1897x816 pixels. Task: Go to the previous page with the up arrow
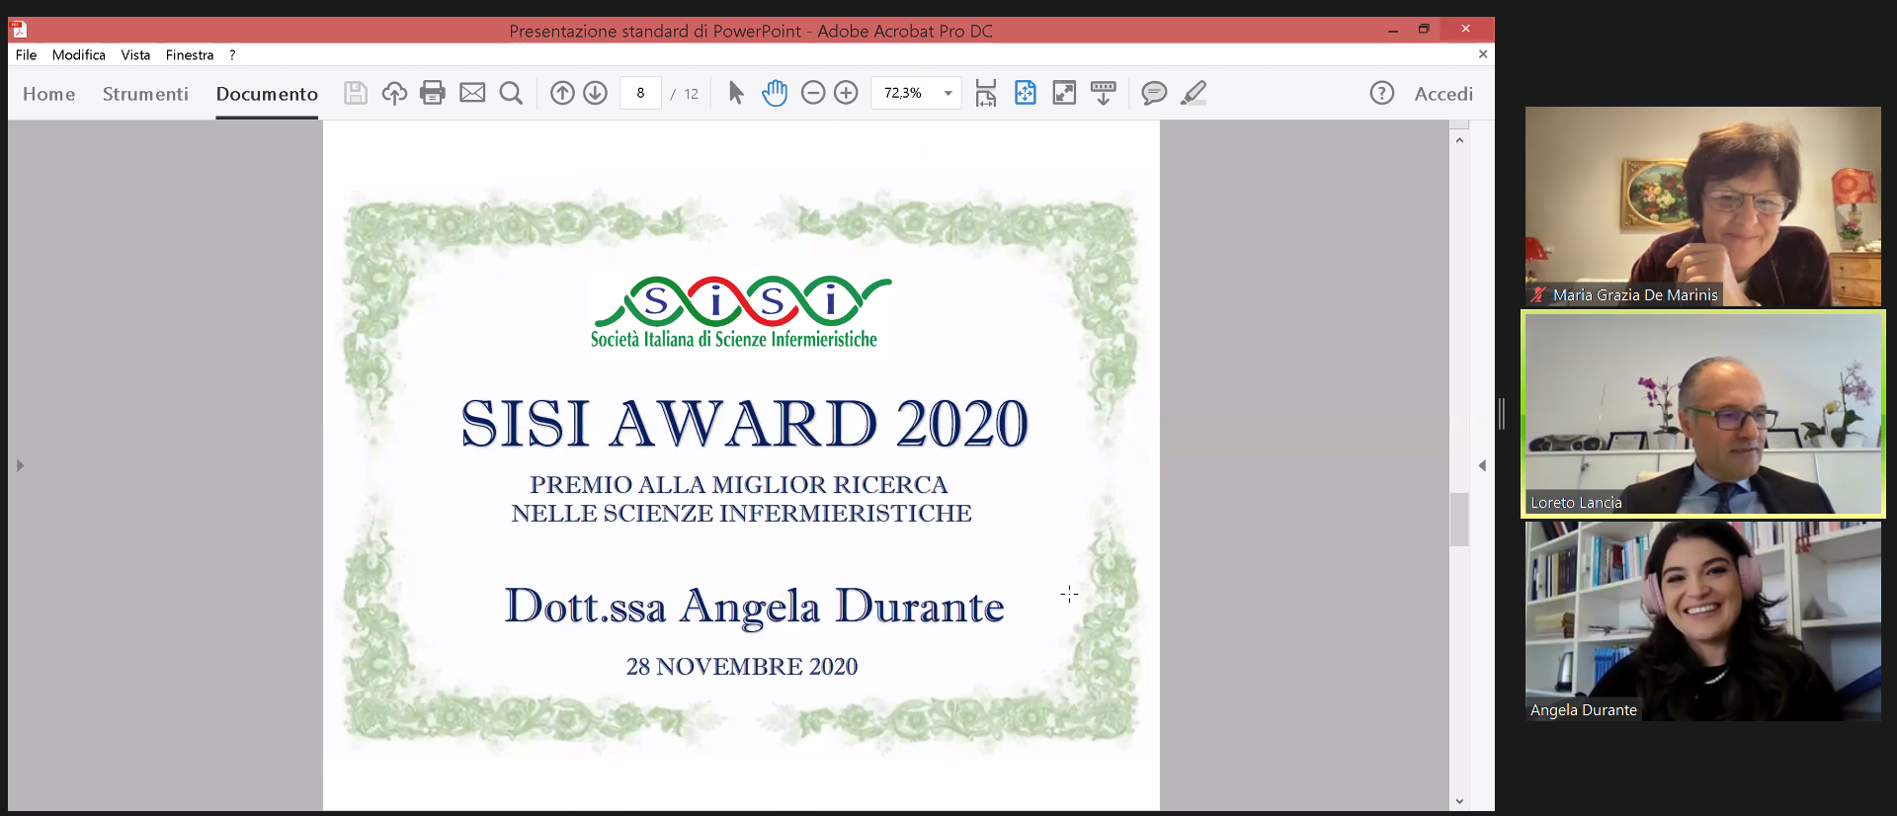click(x=562, y=93)
